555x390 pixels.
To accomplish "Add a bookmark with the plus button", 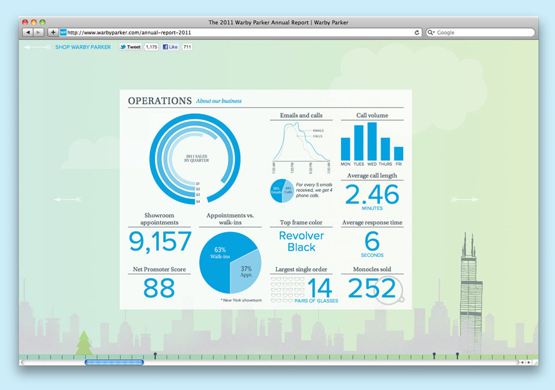I will tap(53, 32).
